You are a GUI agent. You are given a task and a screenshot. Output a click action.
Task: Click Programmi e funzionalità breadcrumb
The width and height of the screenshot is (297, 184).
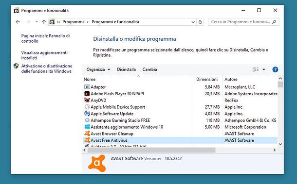pos(115,22)
